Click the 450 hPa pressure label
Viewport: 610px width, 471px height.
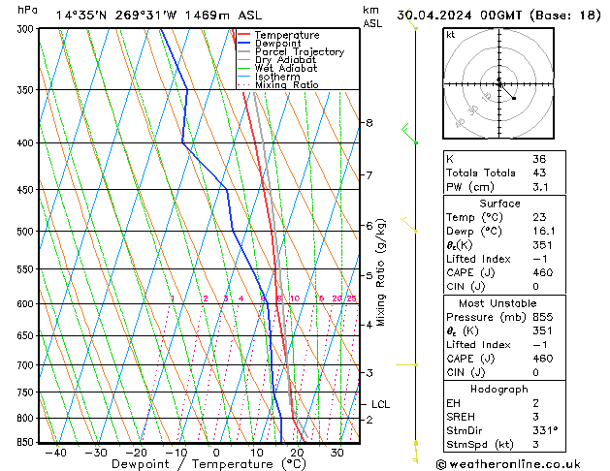coord(27,190)
